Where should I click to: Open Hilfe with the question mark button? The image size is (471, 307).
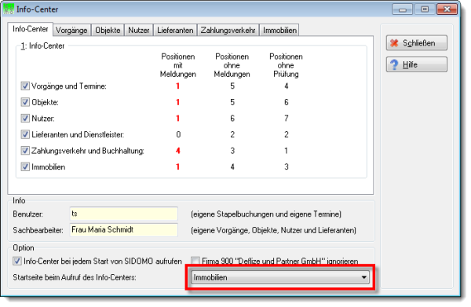tap(417, 64)
